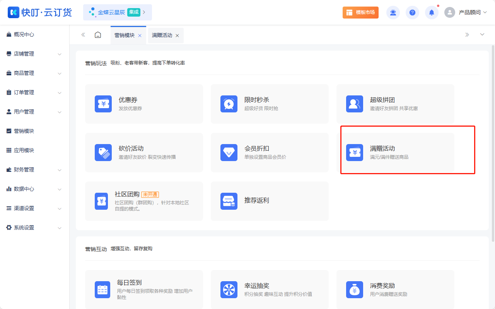Viewport: 495px width, 309px height.
Task: Expand the 订单管理 chevron
Action: pos(60,93)
